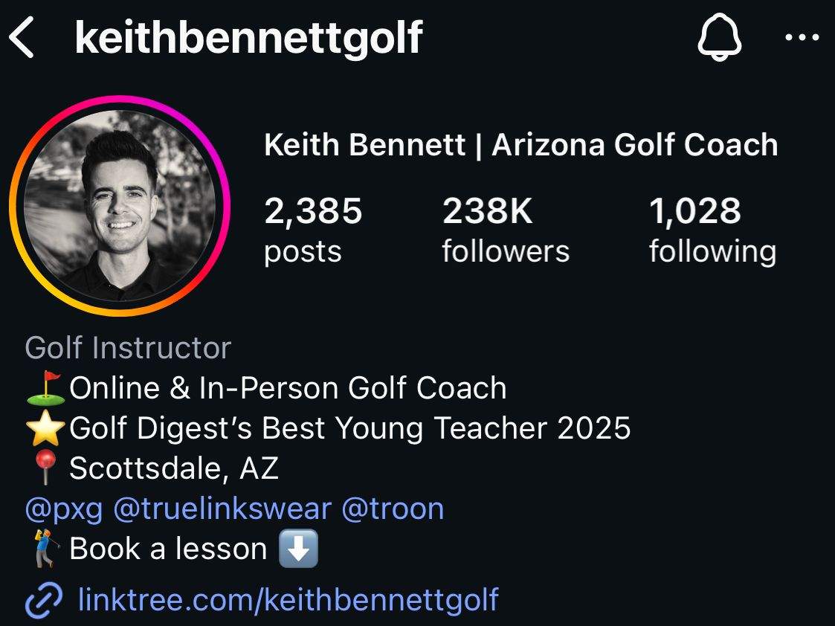Tap the back arrow icon
This screenshot has width=835, height=626.
pyautogui.click(x=22, y=39)
